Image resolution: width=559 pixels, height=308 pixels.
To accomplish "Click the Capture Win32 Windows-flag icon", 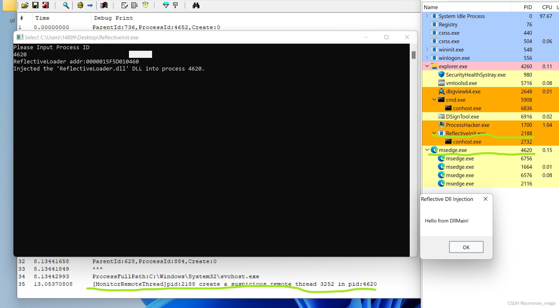I will pyautogui.click(x=104, y=5).
